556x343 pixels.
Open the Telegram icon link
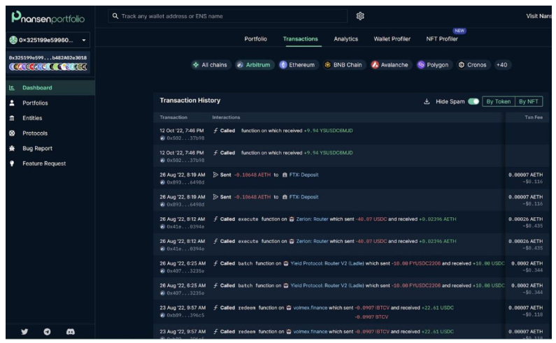point(47,332)
